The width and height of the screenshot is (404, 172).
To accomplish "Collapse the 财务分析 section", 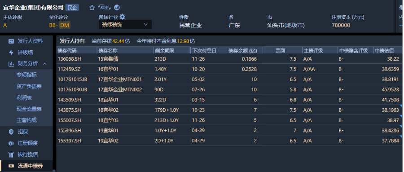I will 44,64.
